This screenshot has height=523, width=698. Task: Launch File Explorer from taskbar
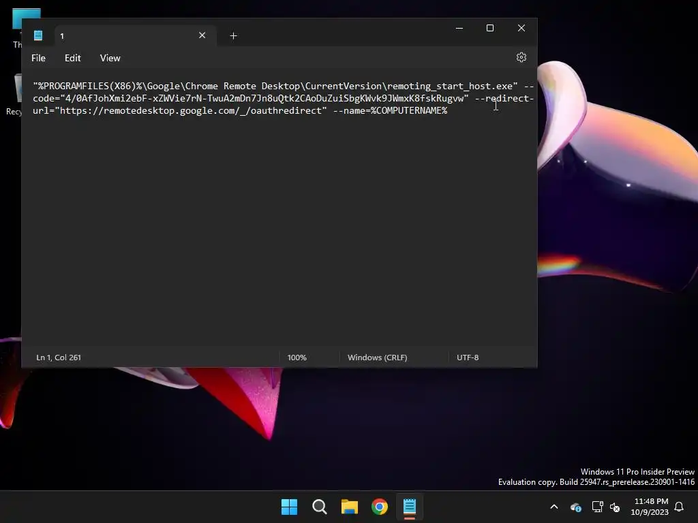(350, 507)
